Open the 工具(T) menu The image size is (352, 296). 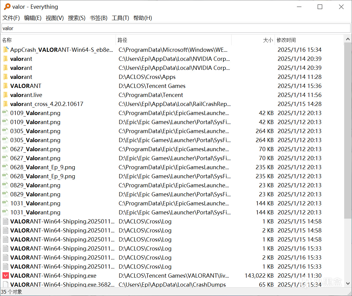(x=120, y=18)
